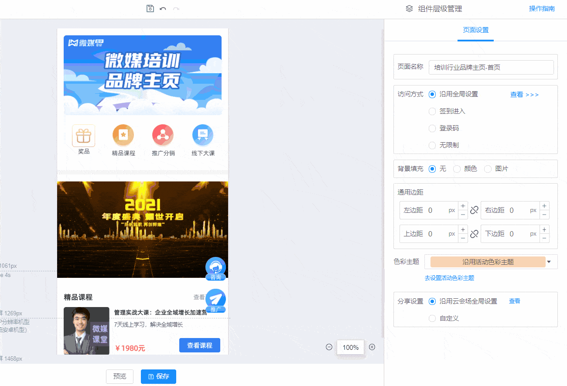Decrease 下边距 with minus stepper

point(544,238)
